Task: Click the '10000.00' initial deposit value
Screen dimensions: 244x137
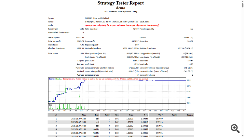Action: (x=80, y=38)
